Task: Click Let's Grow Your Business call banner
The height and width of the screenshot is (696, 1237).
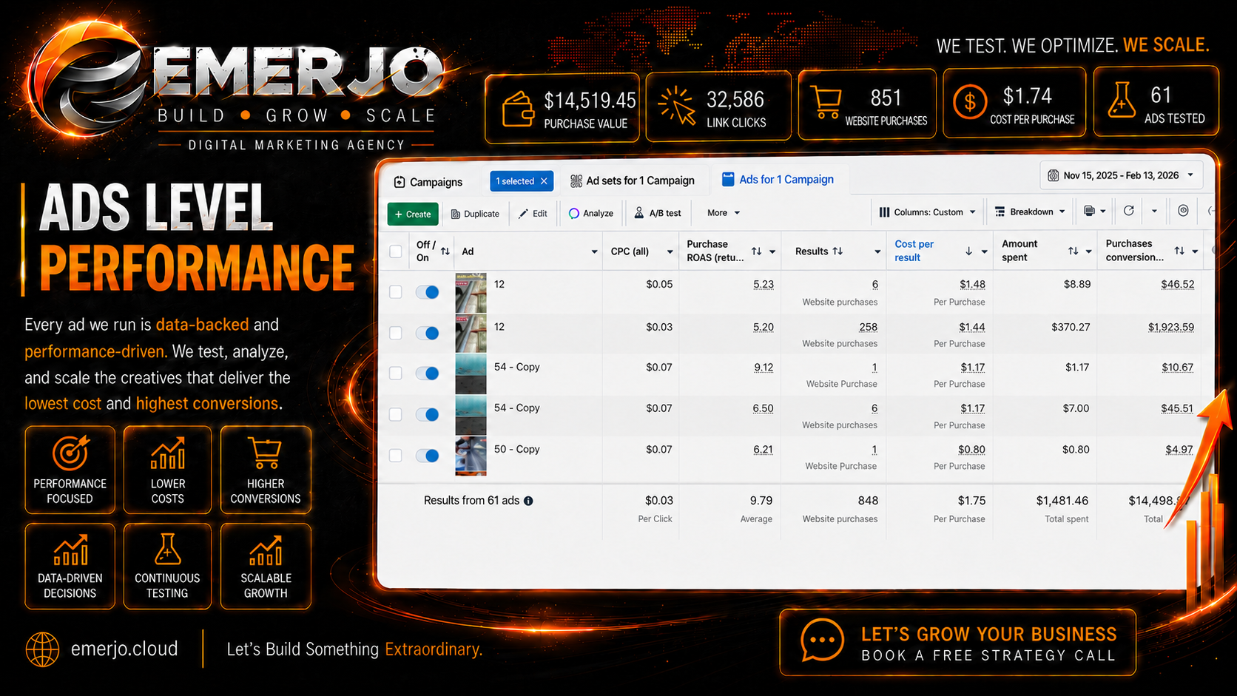Action: tap(958, 642)
